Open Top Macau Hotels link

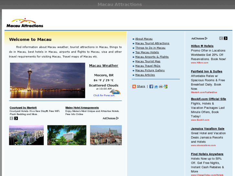point(147,52)
